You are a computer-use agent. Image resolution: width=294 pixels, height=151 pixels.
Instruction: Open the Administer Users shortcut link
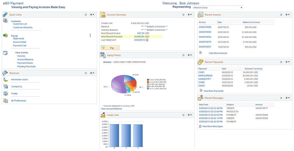tap(19, 79)
